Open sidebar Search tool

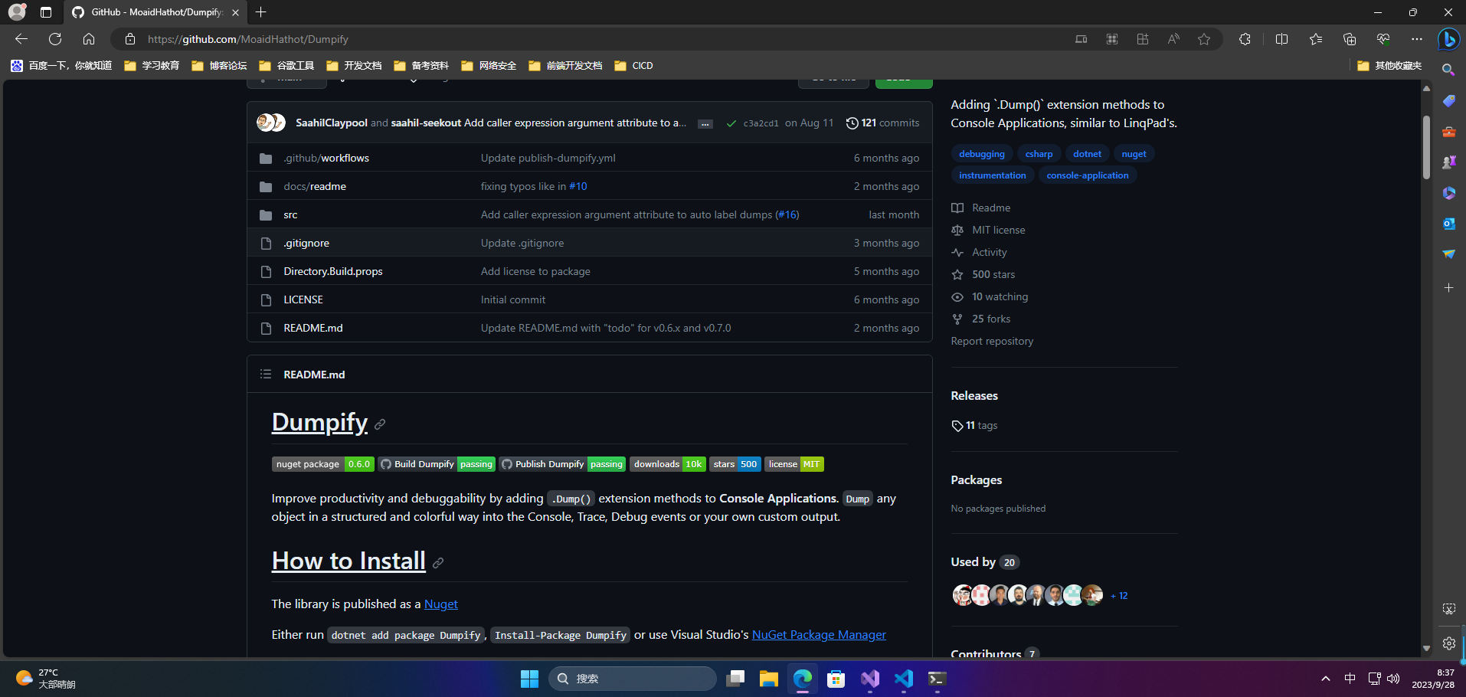tap(1448, 70)
